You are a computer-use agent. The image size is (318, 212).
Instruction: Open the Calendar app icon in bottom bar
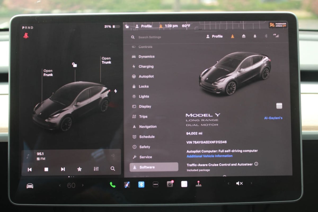tap(184, 184)
